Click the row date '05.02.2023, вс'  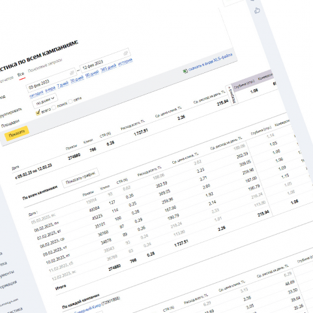43,219
